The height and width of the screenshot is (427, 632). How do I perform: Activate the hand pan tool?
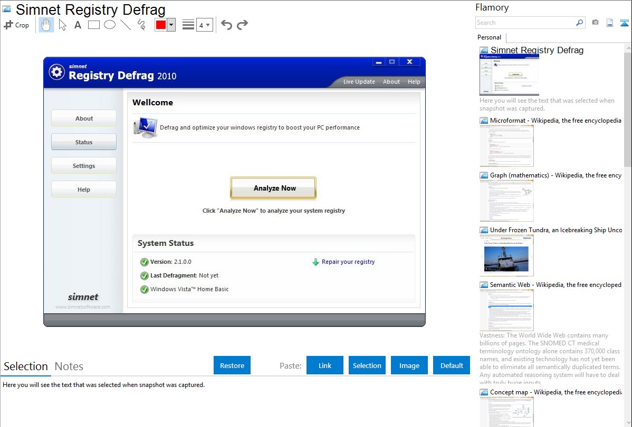(46, 25)
